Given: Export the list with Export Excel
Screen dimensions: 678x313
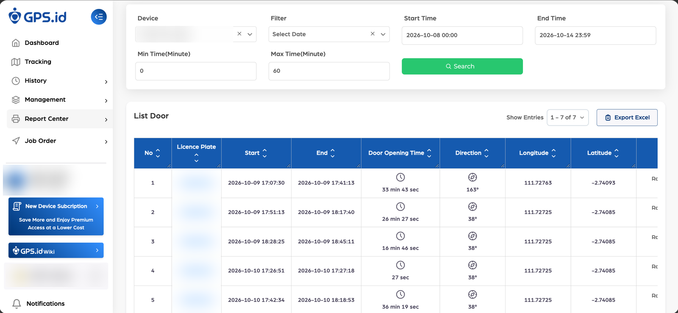Looking at the screenshot, I should [627, 118].
